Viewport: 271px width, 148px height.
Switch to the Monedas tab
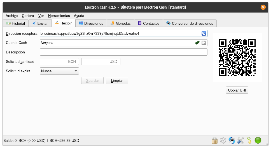pyautogui.click(x=120, y=23)
